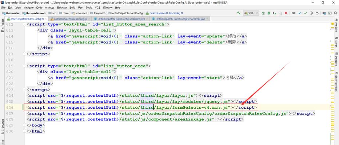Commit changes with the green checkmark
This screenshot has height=145, width=339.
(306, 13)
